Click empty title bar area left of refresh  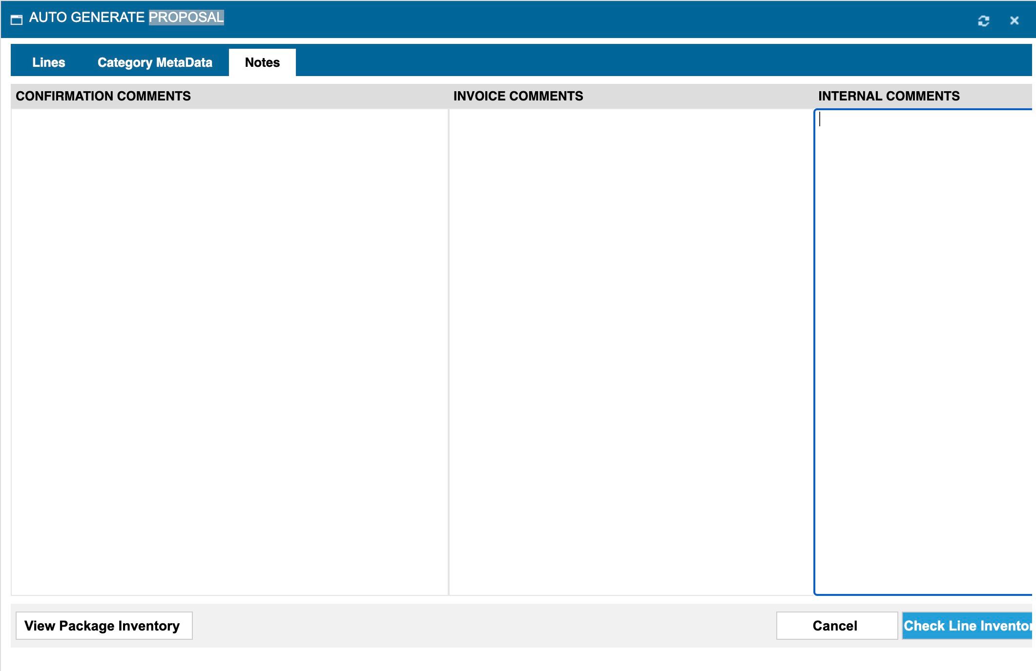(x=586, y=20)
